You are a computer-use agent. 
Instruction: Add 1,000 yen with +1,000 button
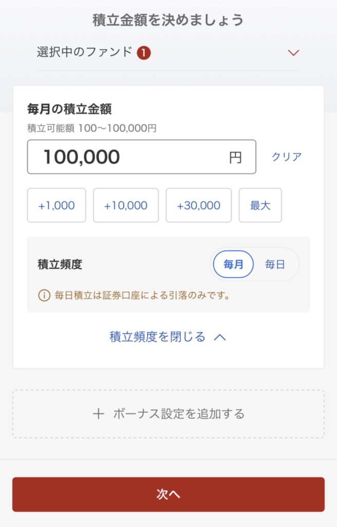(57, 205)
